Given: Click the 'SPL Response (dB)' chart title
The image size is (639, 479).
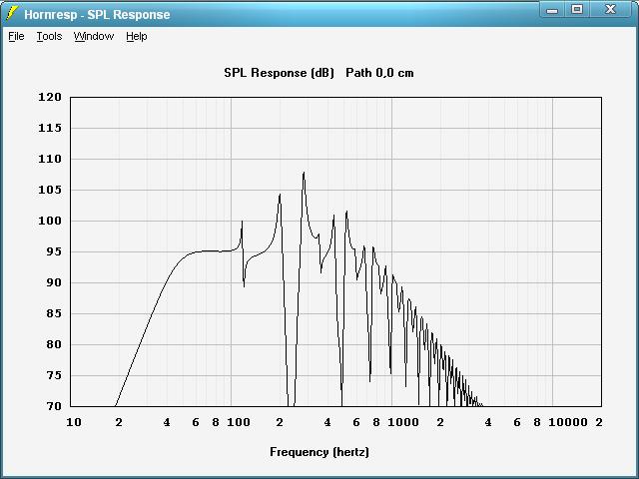Looking at the screenshot, I should coord(279,73).
